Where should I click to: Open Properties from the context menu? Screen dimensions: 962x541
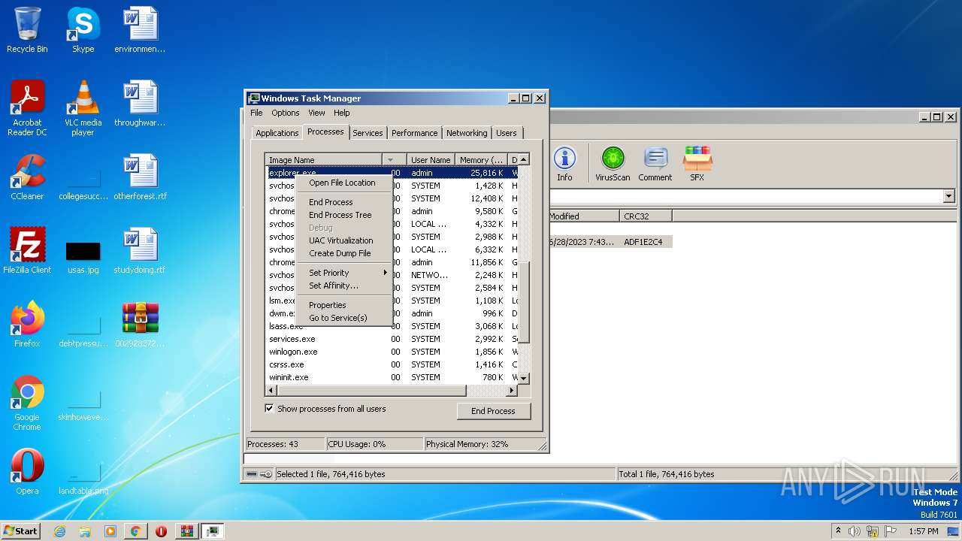point(328,305)
